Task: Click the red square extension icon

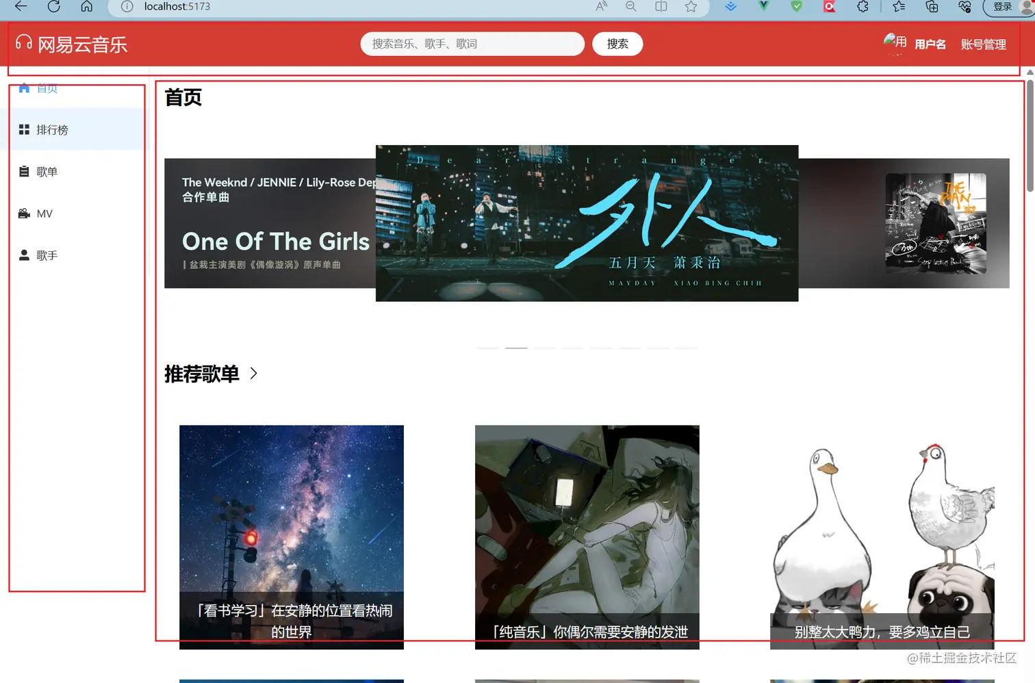Action: [x=830, y=6]
